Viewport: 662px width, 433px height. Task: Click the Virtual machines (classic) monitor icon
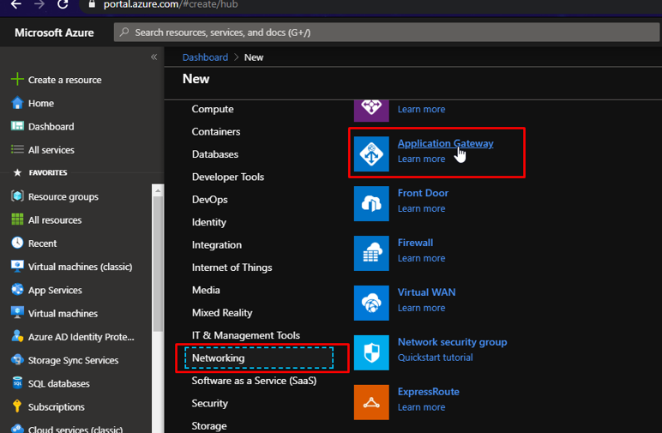pyautogui.click(x=17, y=266)
